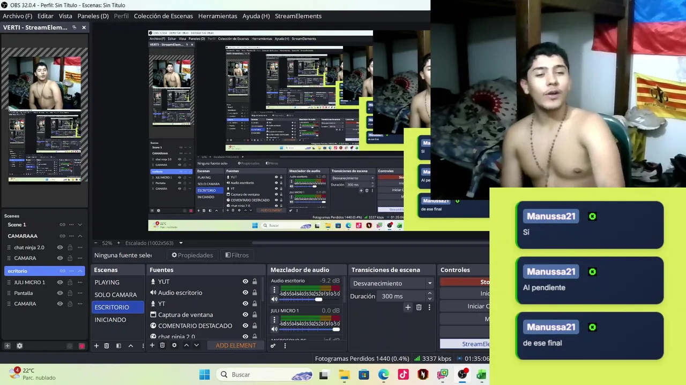This screenshot has height=385, width=686.
Task: Add a new scene in Escenas dock
Action: pos(96,346)
